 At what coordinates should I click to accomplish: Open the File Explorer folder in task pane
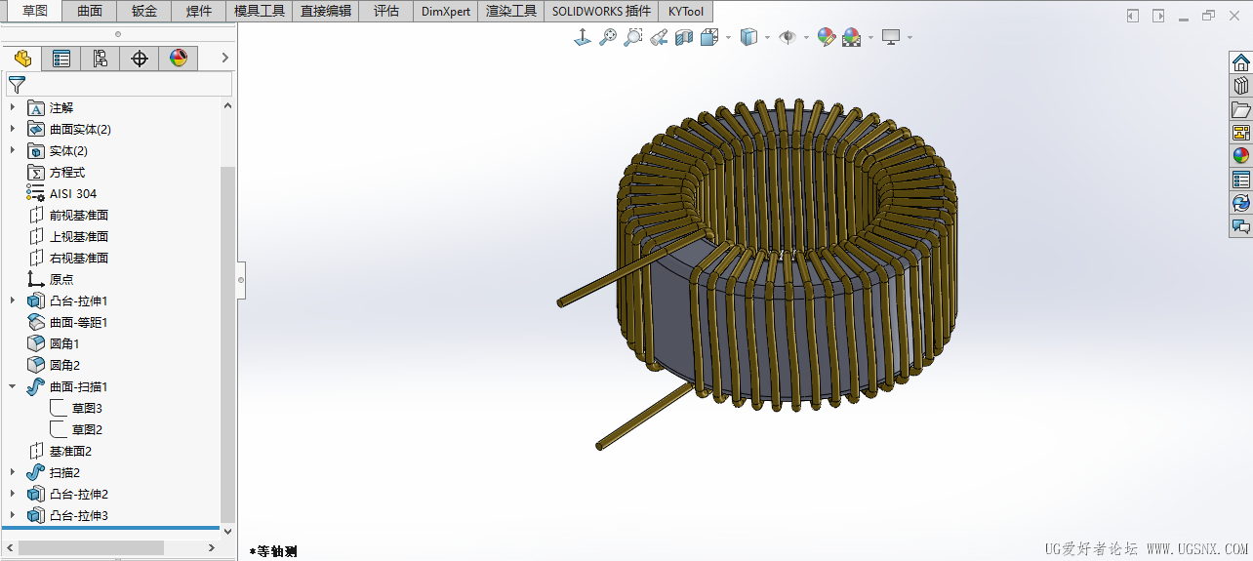point(1240,109)
